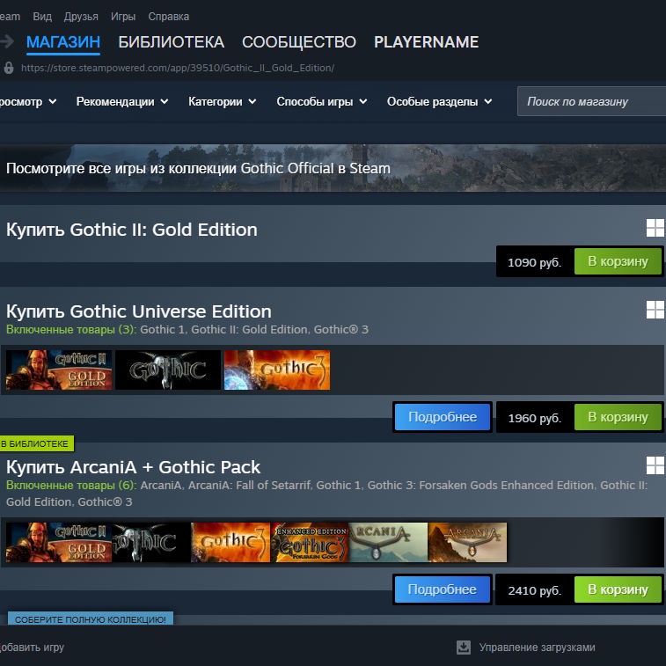Open the ArcaniA thumbnail with mountain background

[x=467, y=543]
